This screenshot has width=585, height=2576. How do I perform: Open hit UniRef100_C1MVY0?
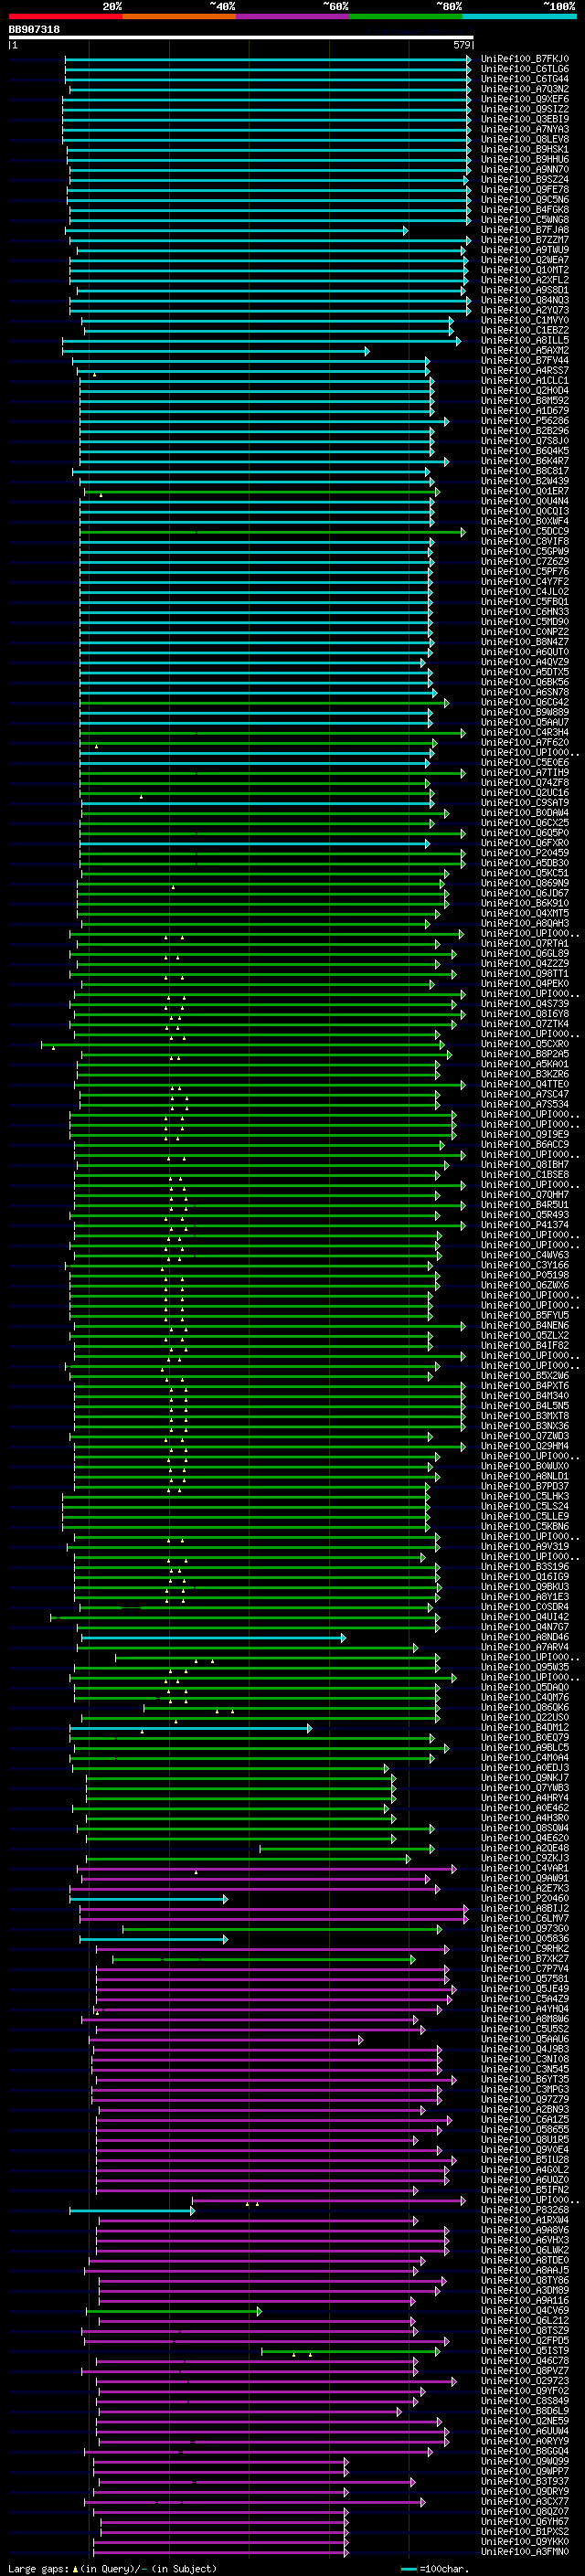click(525, 320)
